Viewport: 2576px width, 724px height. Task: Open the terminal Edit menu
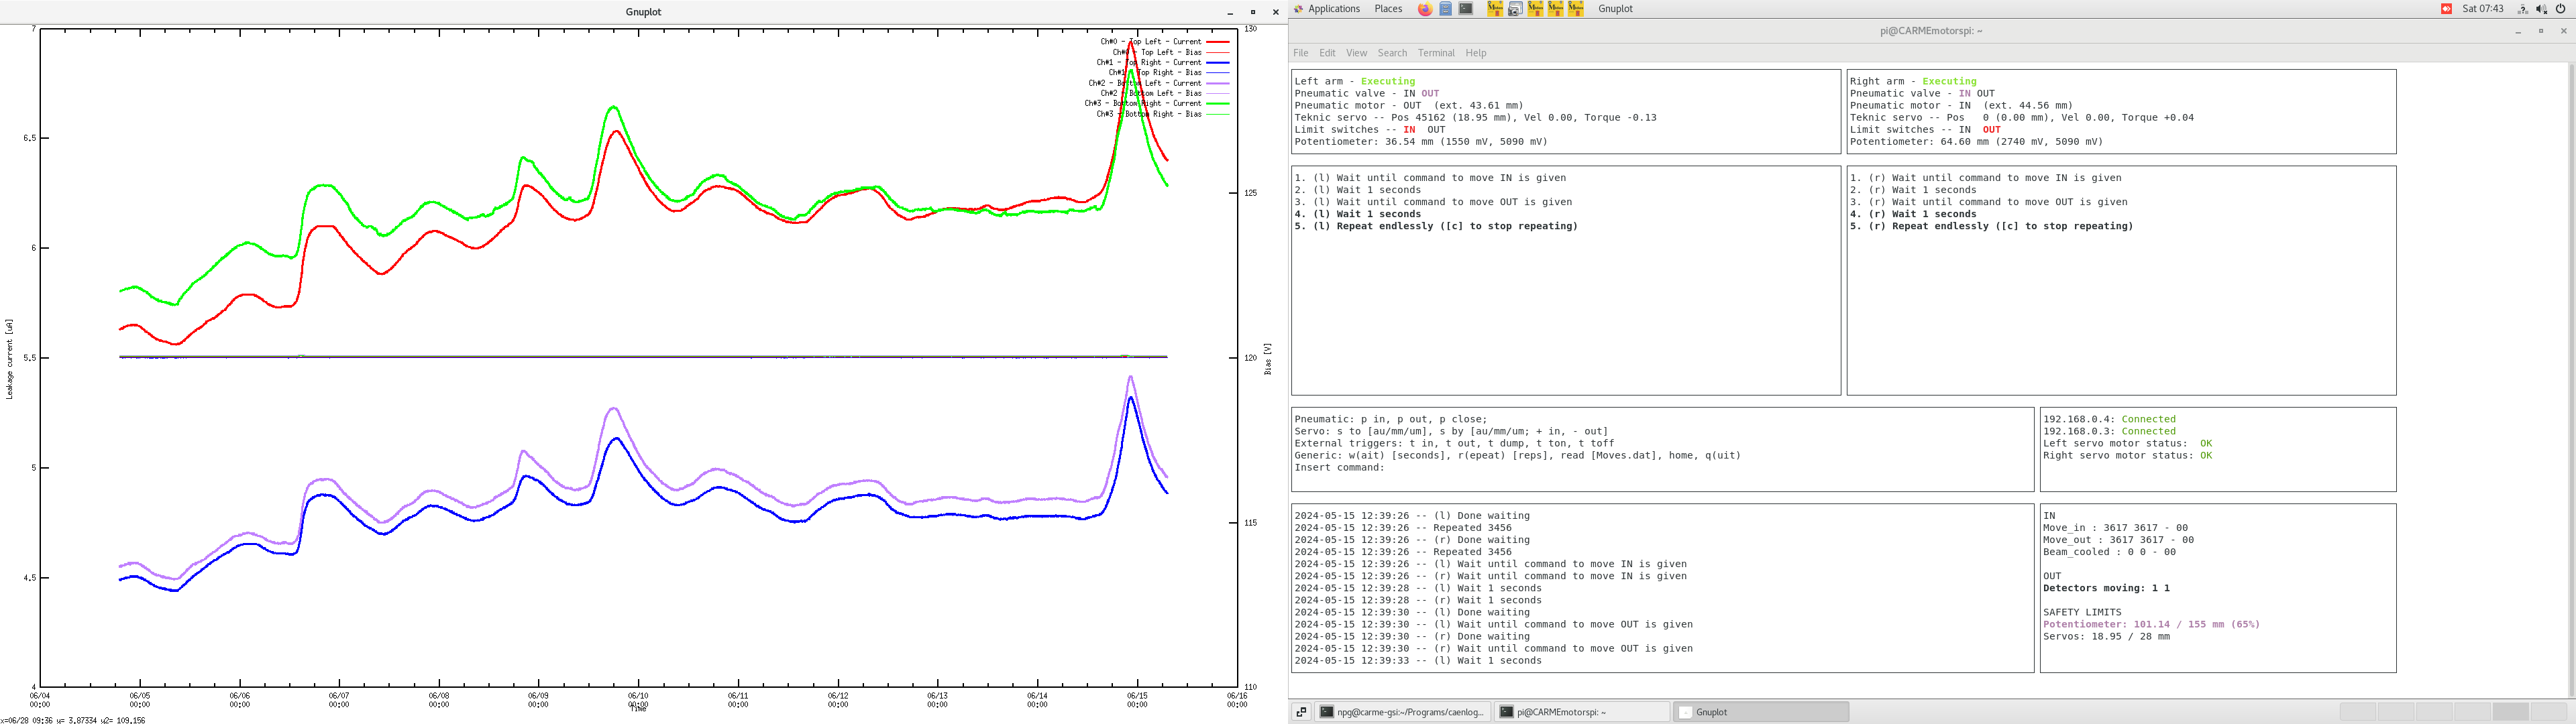[1327, 53]
